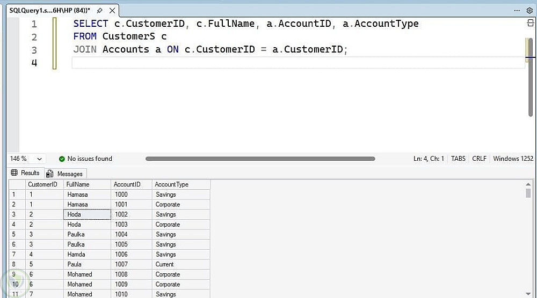Change the CRLF line ending setting
The height and width of the screenshot is (298, 537).
(479, 159)
